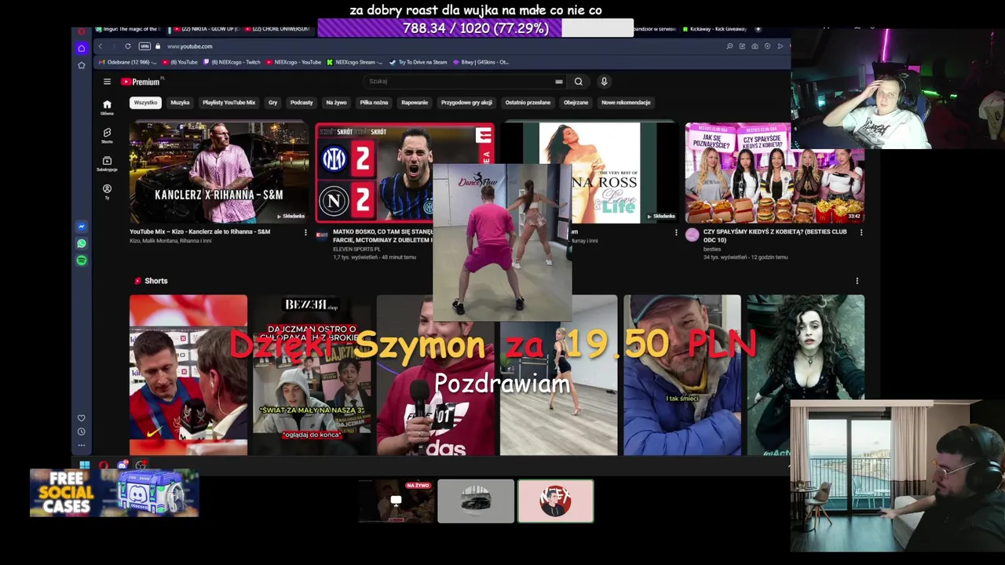
Task: Click the VPN badge in address bar
Action: click(x=144, y=46)
